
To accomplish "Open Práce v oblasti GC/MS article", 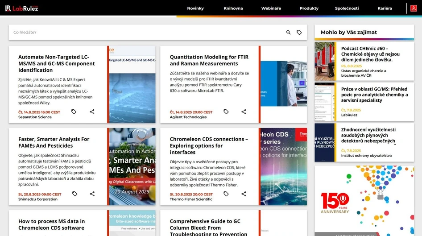I will (x=374, y=95).
